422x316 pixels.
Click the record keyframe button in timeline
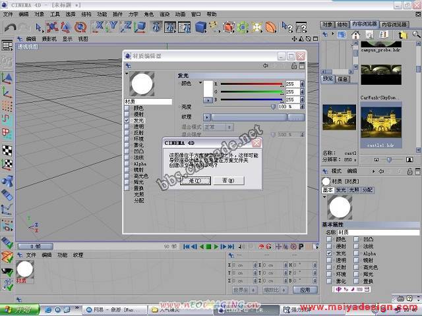261,246
